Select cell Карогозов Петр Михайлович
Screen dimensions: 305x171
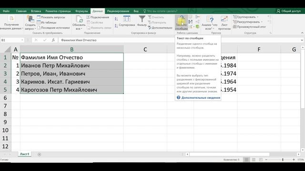point(72,90)
